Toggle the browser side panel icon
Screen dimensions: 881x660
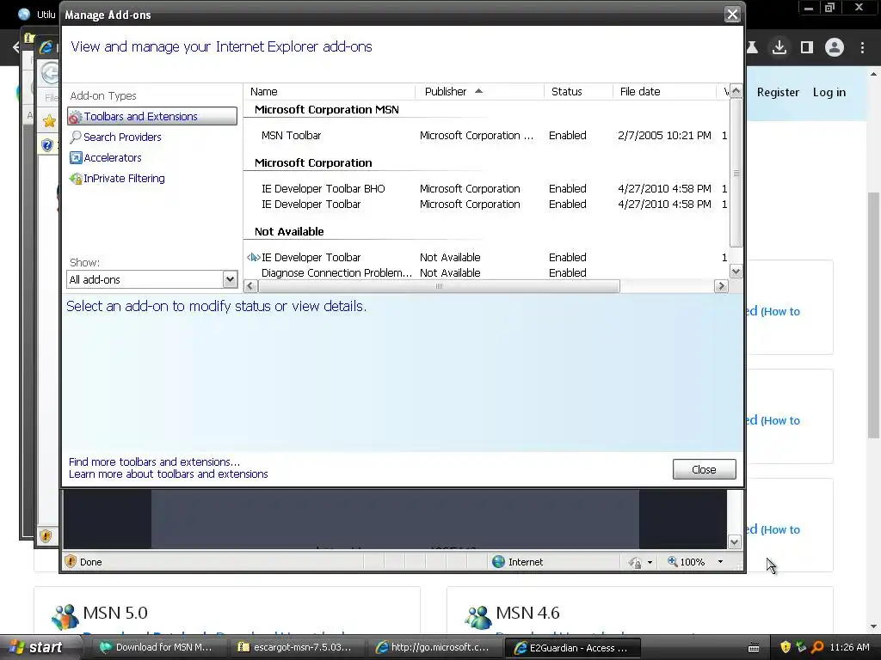click(807, 47)
